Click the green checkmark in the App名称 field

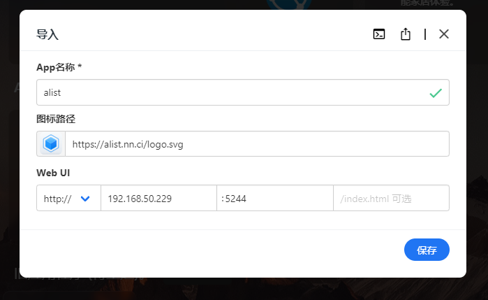click(436, 93)
